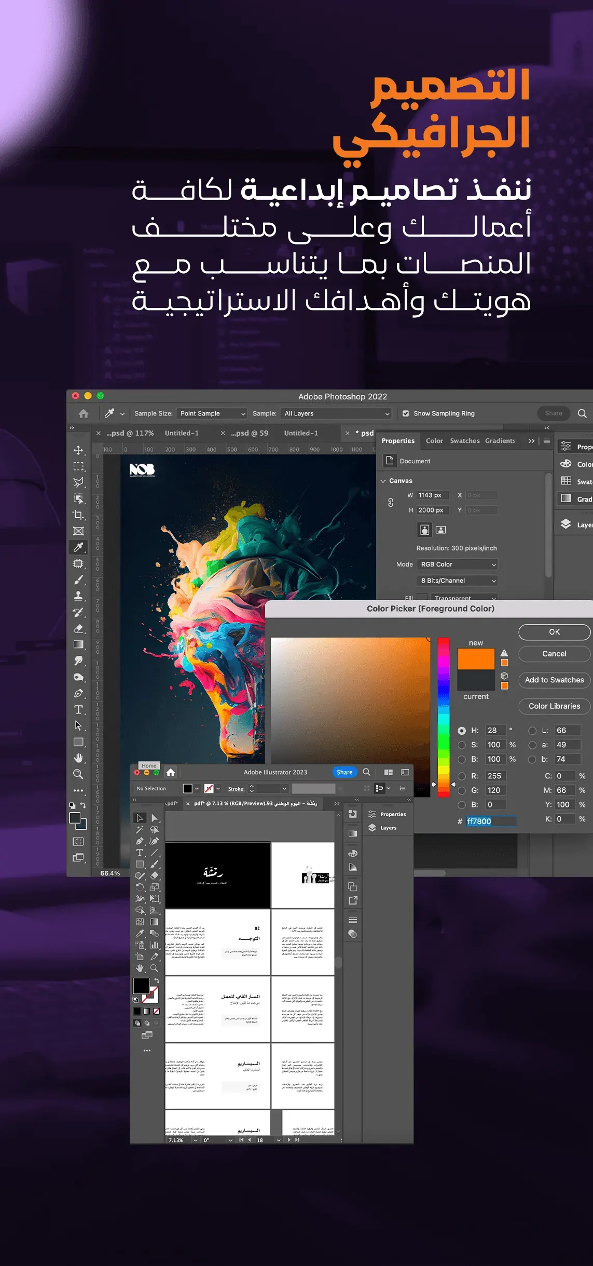Open the 8 Bits/Channel dropdown
This screenshot has height=1266, width=593.
point(458,581)
